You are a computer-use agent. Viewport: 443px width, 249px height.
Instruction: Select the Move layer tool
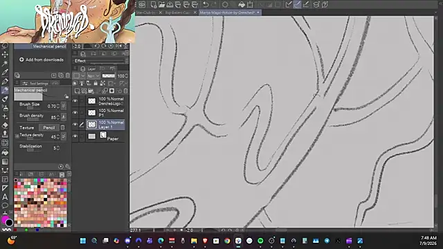[5, 55]
